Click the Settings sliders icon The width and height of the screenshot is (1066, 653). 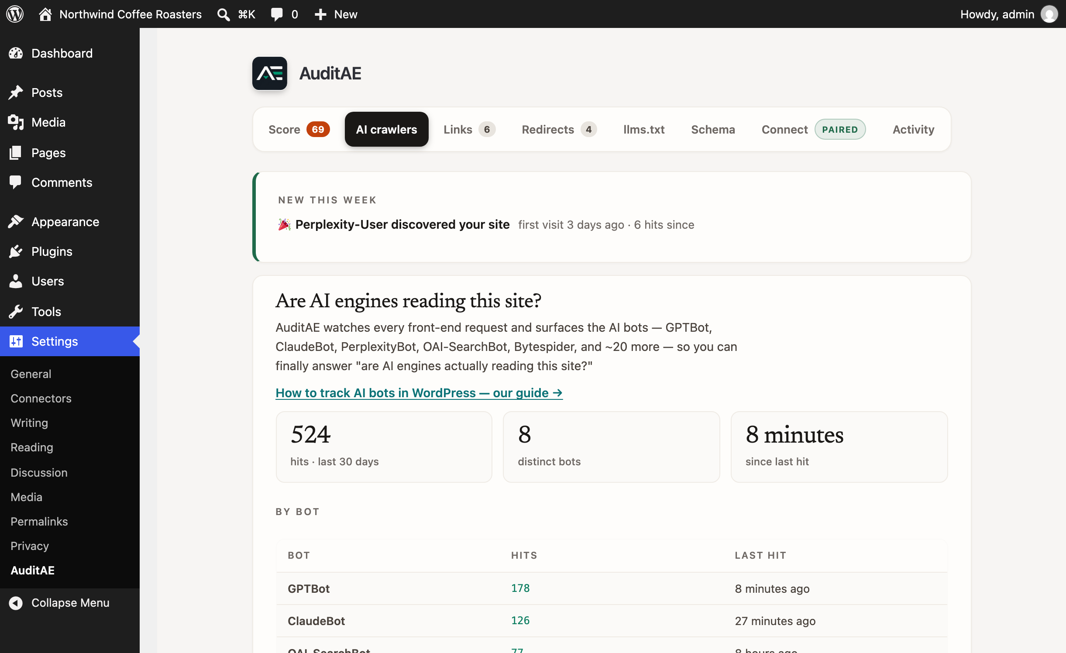16,341
